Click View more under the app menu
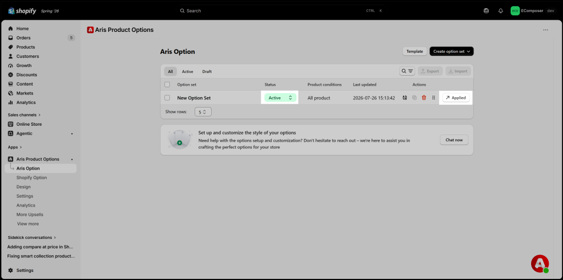The width and height of the screenshot is (563, 280). 28,223
